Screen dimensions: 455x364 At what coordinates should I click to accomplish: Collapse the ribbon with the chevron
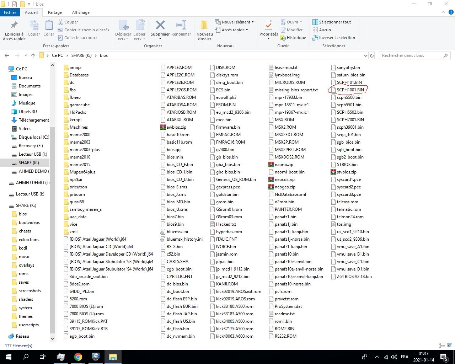point(443,12)
